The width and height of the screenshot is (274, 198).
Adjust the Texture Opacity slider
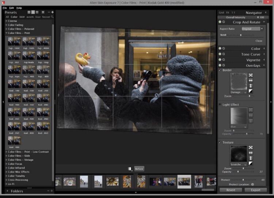tap(243, 172)
